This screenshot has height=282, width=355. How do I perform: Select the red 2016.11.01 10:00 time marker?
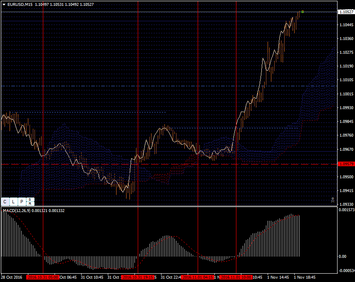point(236,277)
